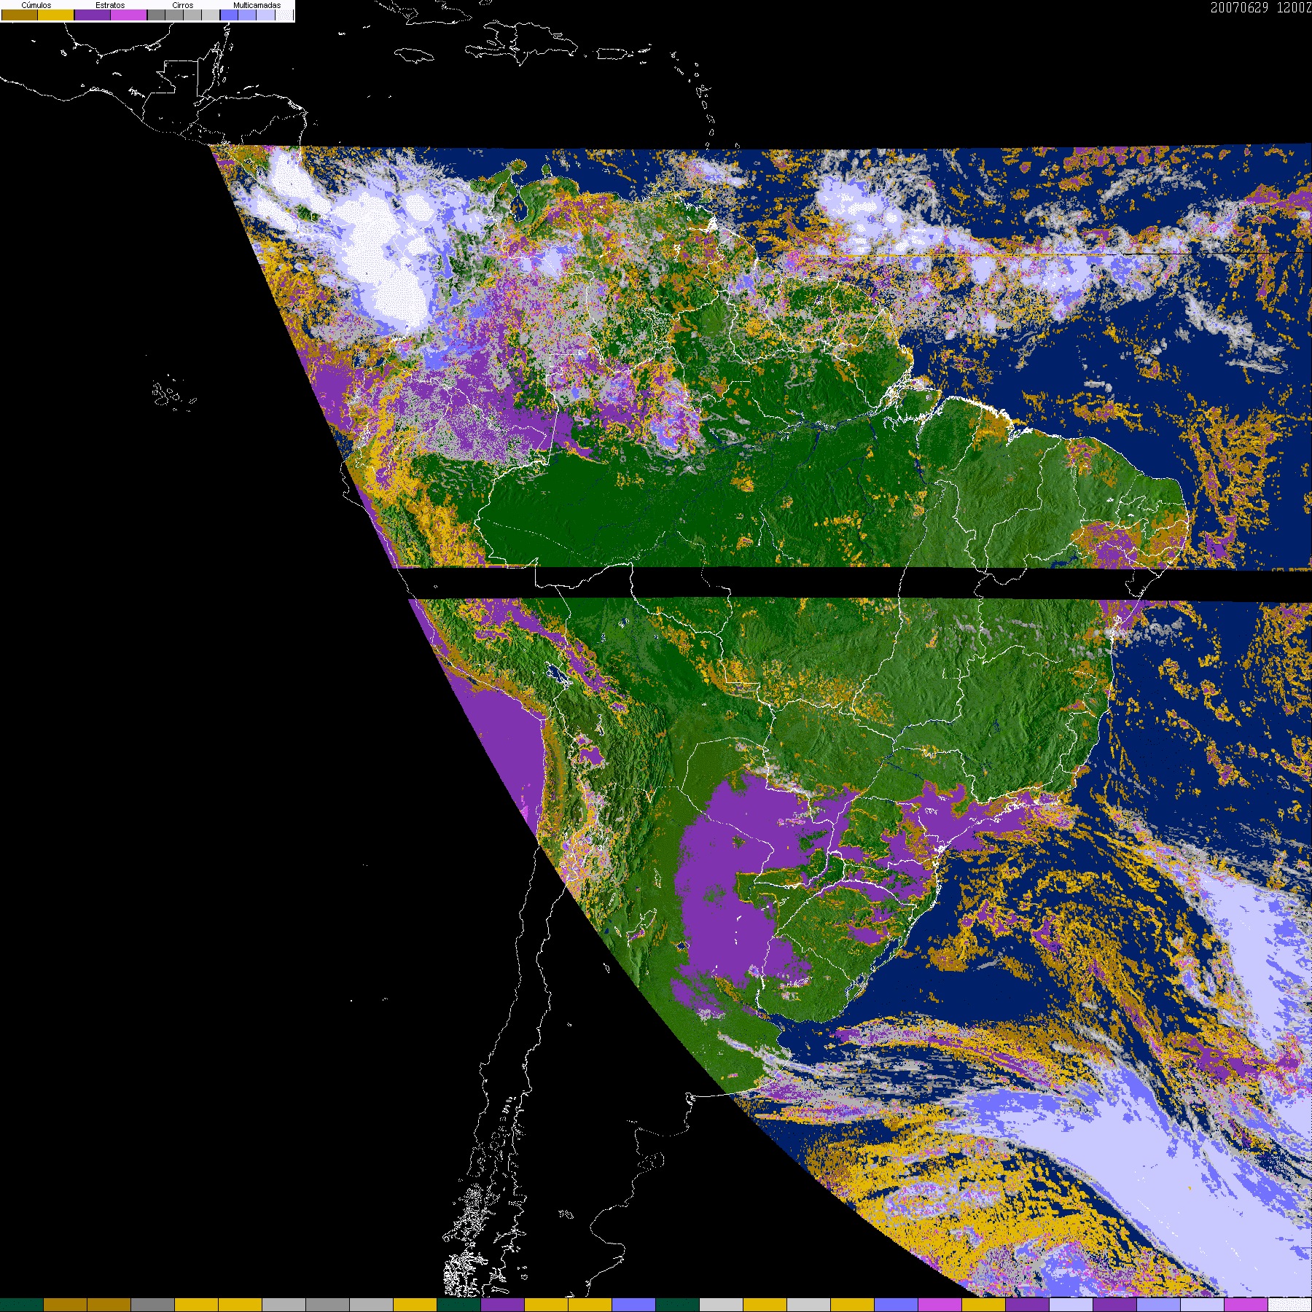Select the Cirros legend label
This screenshot has width=1312, height=1312.
[x=182, y=5]
